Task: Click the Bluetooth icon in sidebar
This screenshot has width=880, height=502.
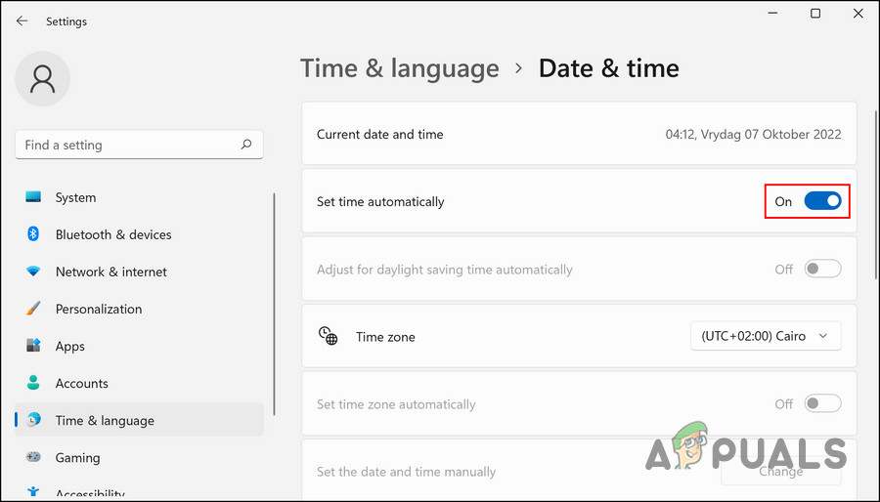Action: click(33, 234)
